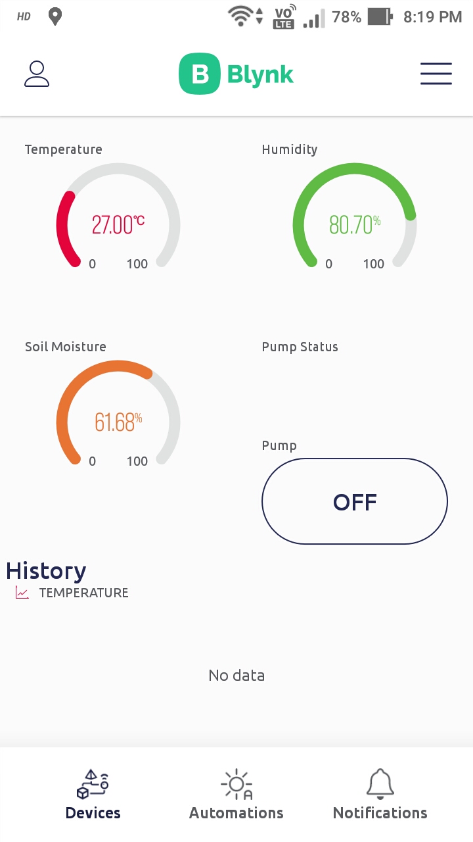Screen dimensions: 473x842
Task: Toggle the Pump OFF switch
Action: (354, 501)
